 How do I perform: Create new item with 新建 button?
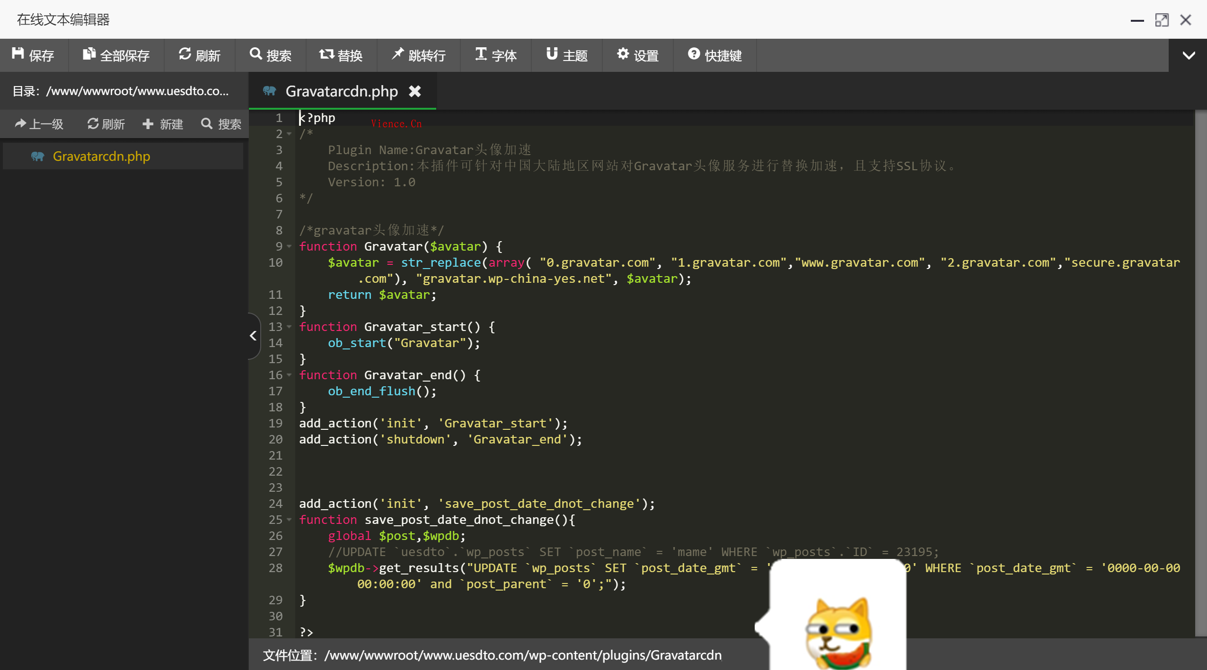[162, 124]
